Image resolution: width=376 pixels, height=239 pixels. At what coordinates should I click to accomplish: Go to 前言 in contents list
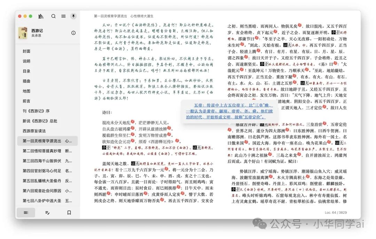tap(47, 101)
